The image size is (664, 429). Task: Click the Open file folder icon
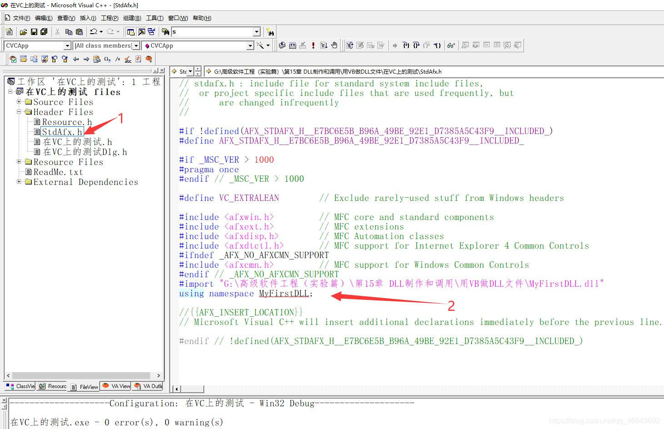[x=23, y=32]
